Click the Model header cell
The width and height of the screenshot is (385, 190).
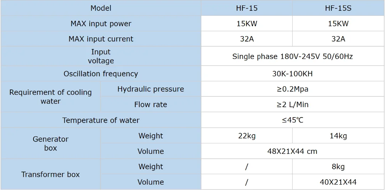click(x=101, y=8)
